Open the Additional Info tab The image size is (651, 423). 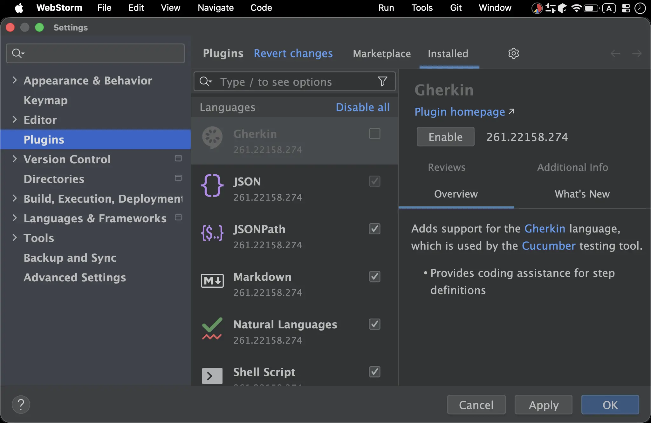point(572,167)
